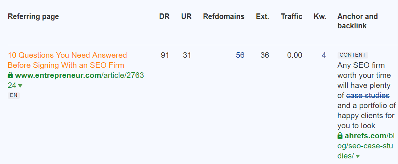Click the Refdomains value 56

tap(240, 55)
